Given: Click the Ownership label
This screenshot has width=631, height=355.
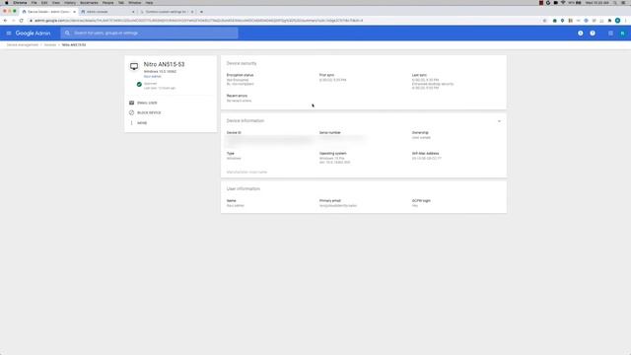Looking at the screenshot, I should pos(420,132).
